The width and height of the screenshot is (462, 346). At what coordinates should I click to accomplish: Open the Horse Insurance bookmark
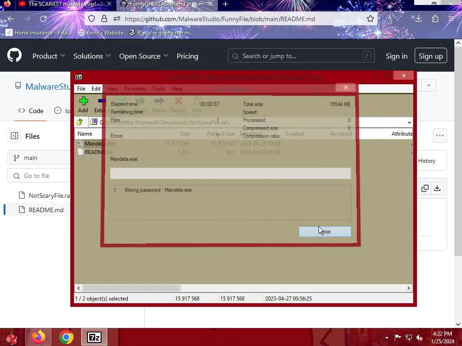tap(39, 32)
